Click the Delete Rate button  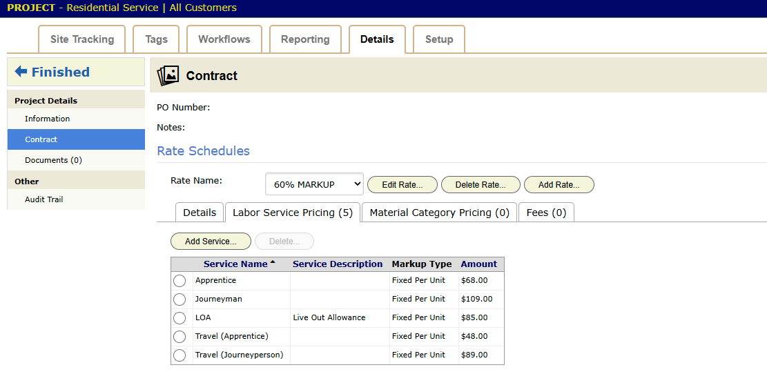pyautogui.click(x=480, y=185)
